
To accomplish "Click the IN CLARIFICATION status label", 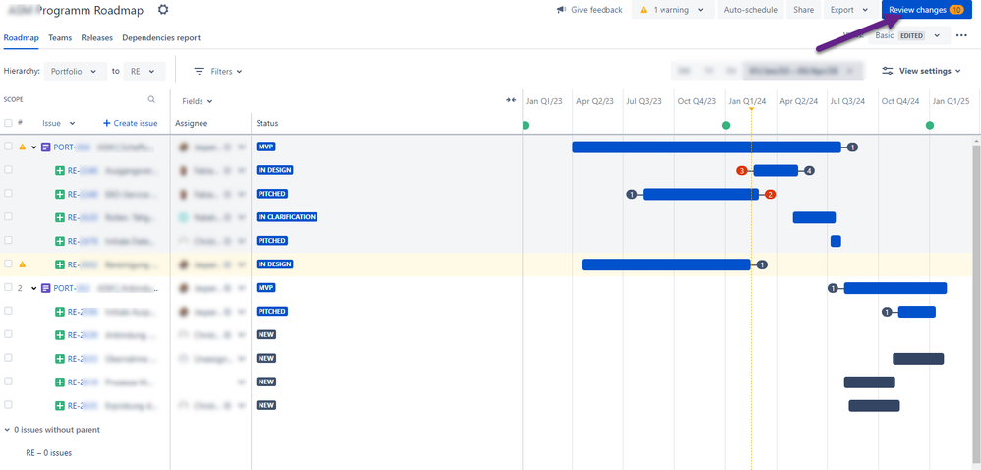I will (287, 217).
